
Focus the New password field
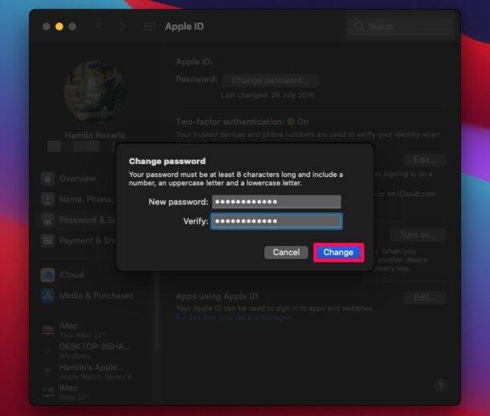(x=276, y=202)
